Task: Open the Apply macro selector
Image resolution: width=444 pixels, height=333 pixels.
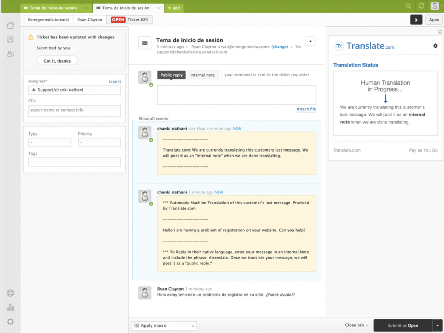Action: click(x=164, y=325)
